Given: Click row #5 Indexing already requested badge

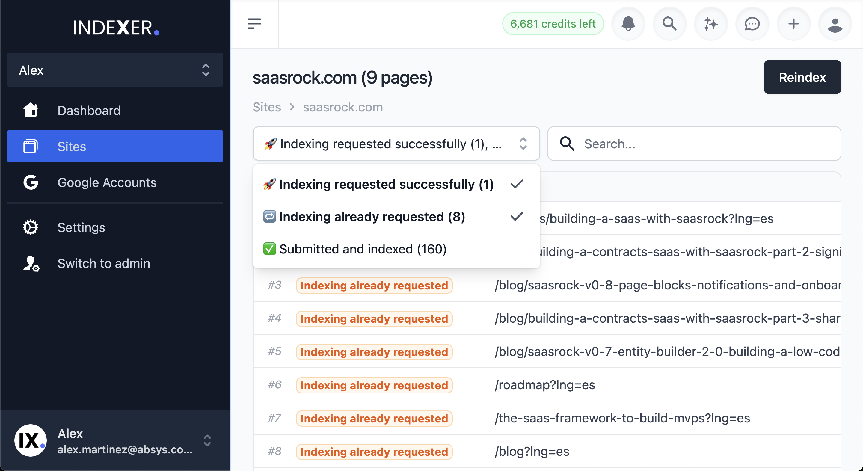Looking at the screenshot, I should pos(374,352).
